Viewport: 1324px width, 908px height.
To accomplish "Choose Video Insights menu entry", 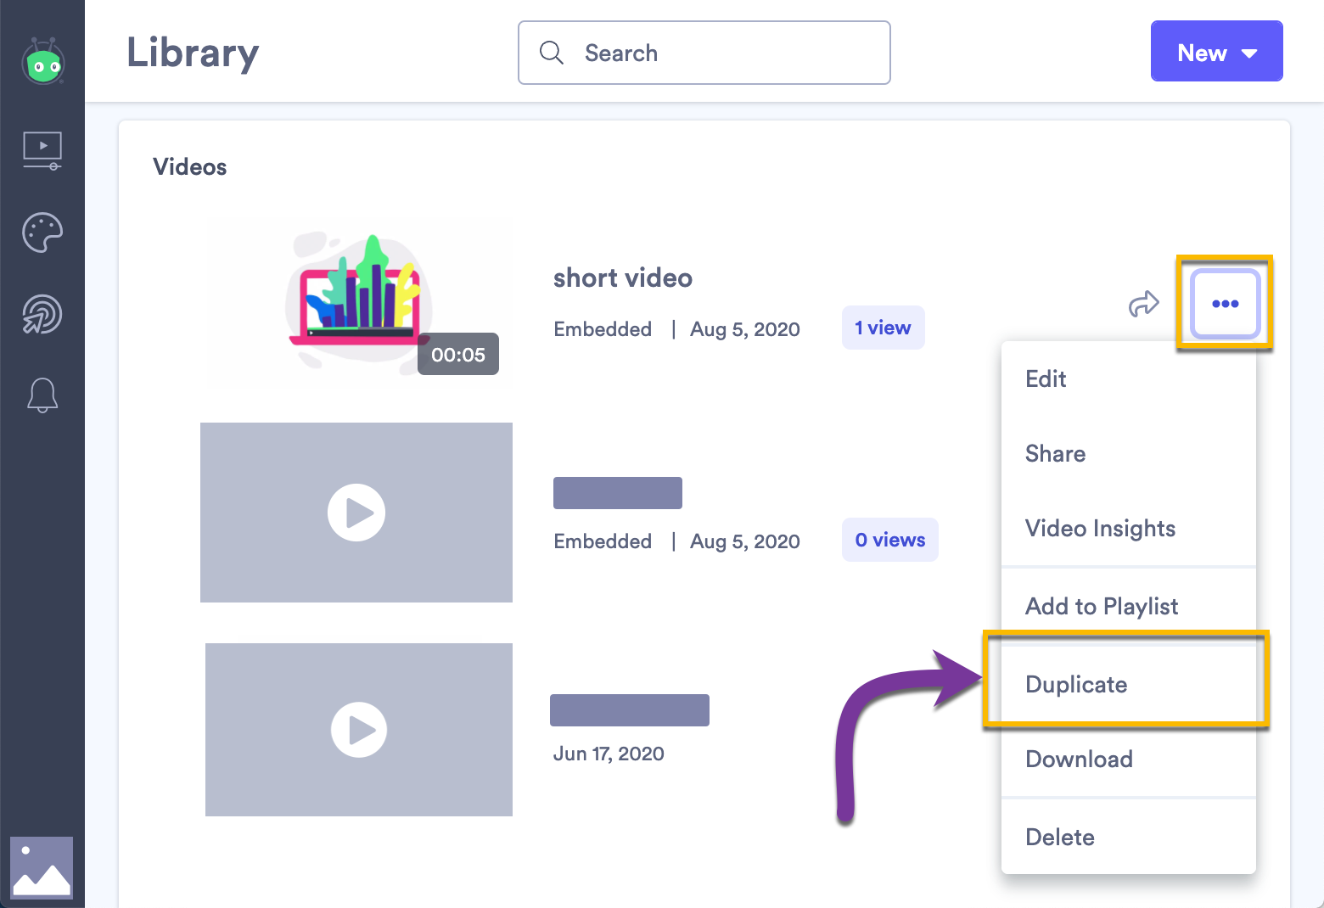I will [x=1128, y=528].
